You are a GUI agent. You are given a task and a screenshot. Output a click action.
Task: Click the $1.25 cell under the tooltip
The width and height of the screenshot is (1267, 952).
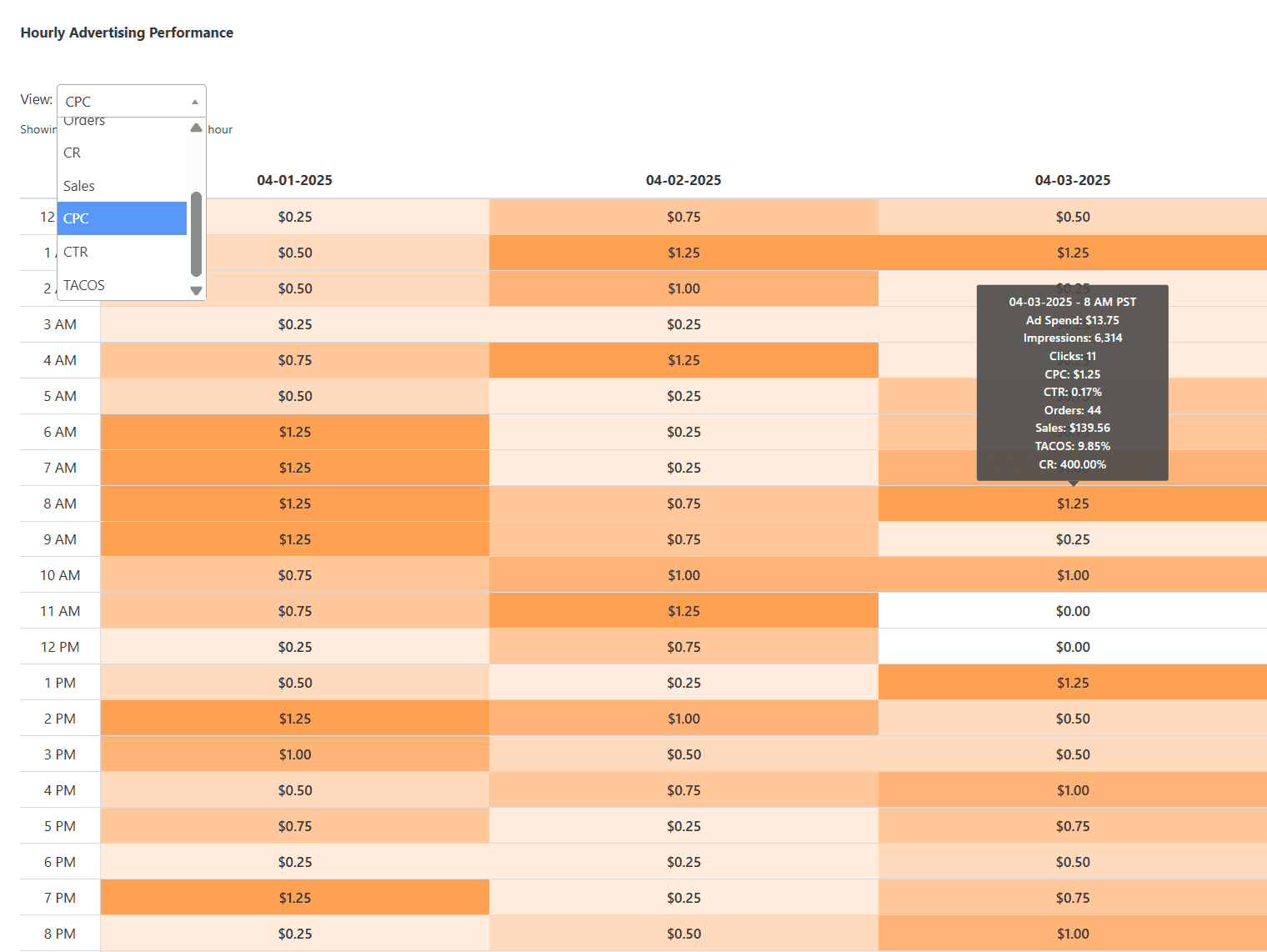tap(1072, 504)
